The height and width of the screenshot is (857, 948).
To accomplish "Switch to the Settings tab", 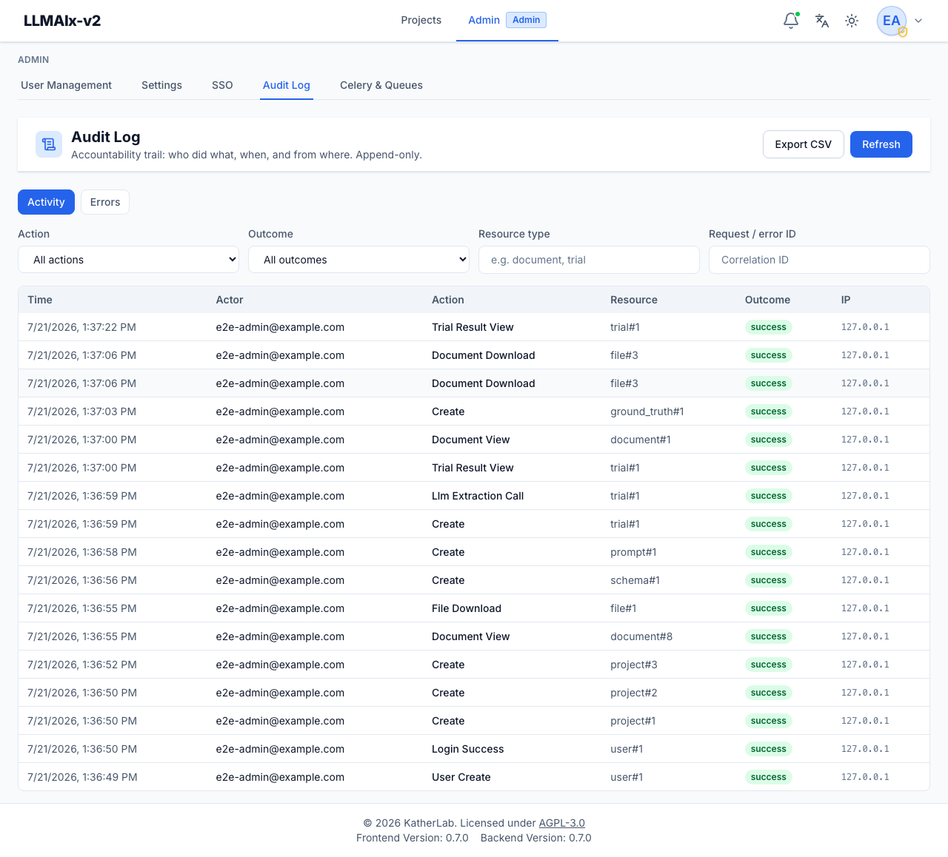I will coord(161,85).
